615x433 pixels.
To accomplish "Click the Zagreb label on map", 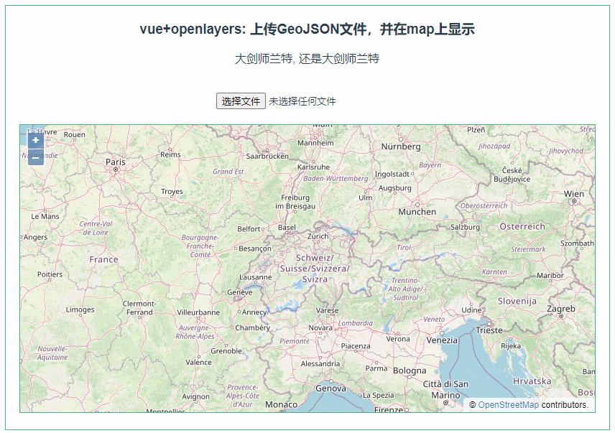I will click(561, 309).
